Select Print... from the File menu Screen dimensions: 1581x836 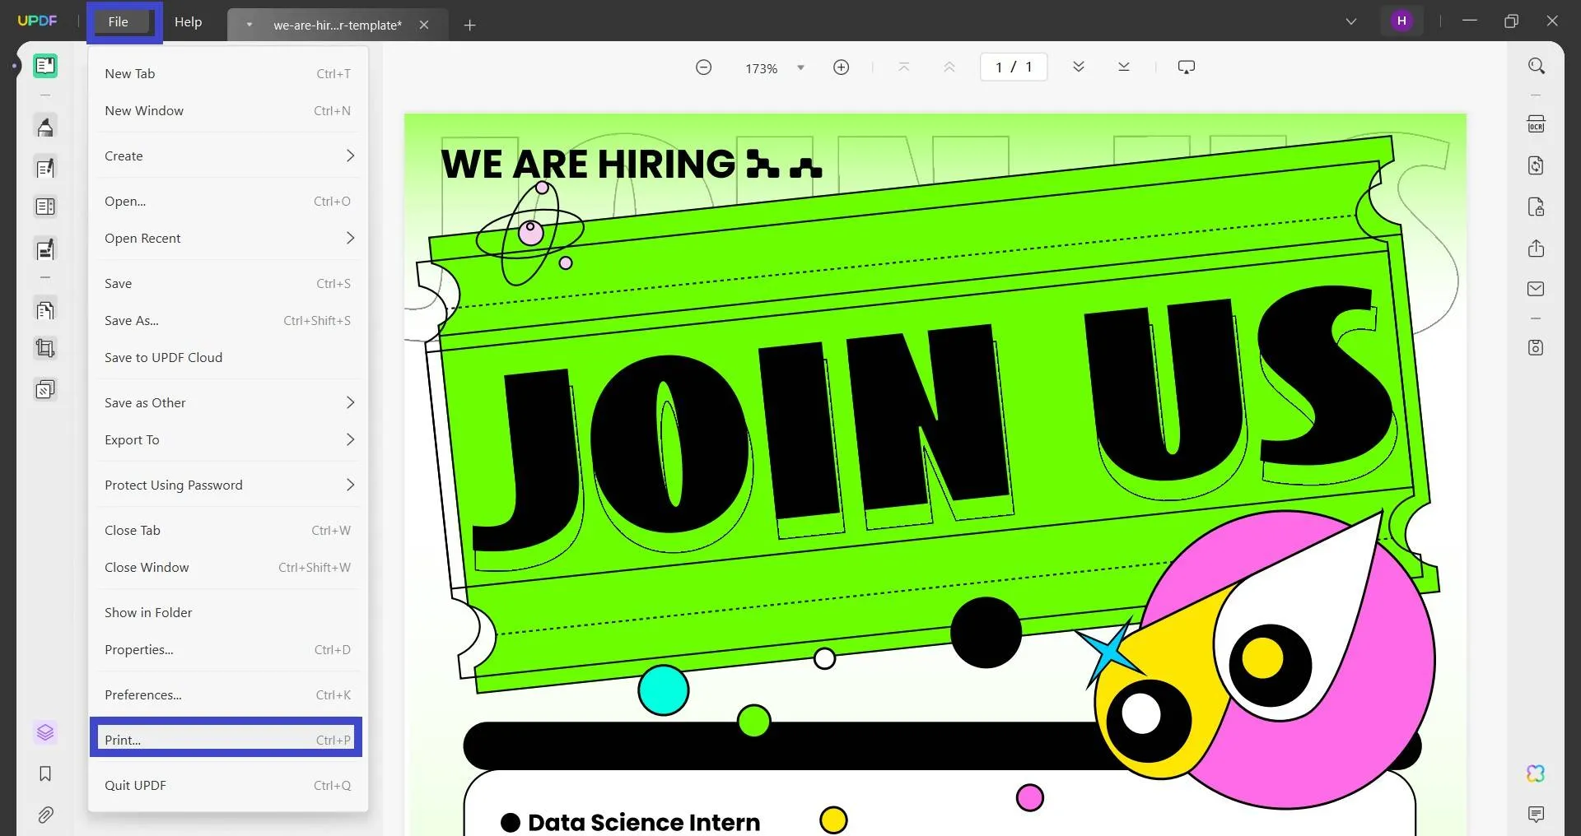point(226,738)
